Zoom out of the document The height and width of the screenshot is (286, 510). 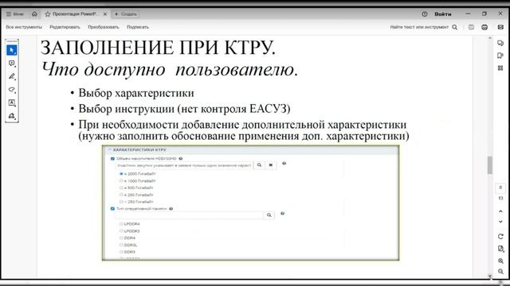click(500, 272)
